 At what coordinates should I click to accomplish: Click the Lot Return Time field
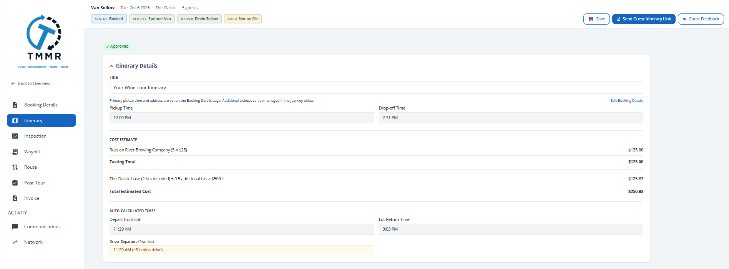point(511,229)
